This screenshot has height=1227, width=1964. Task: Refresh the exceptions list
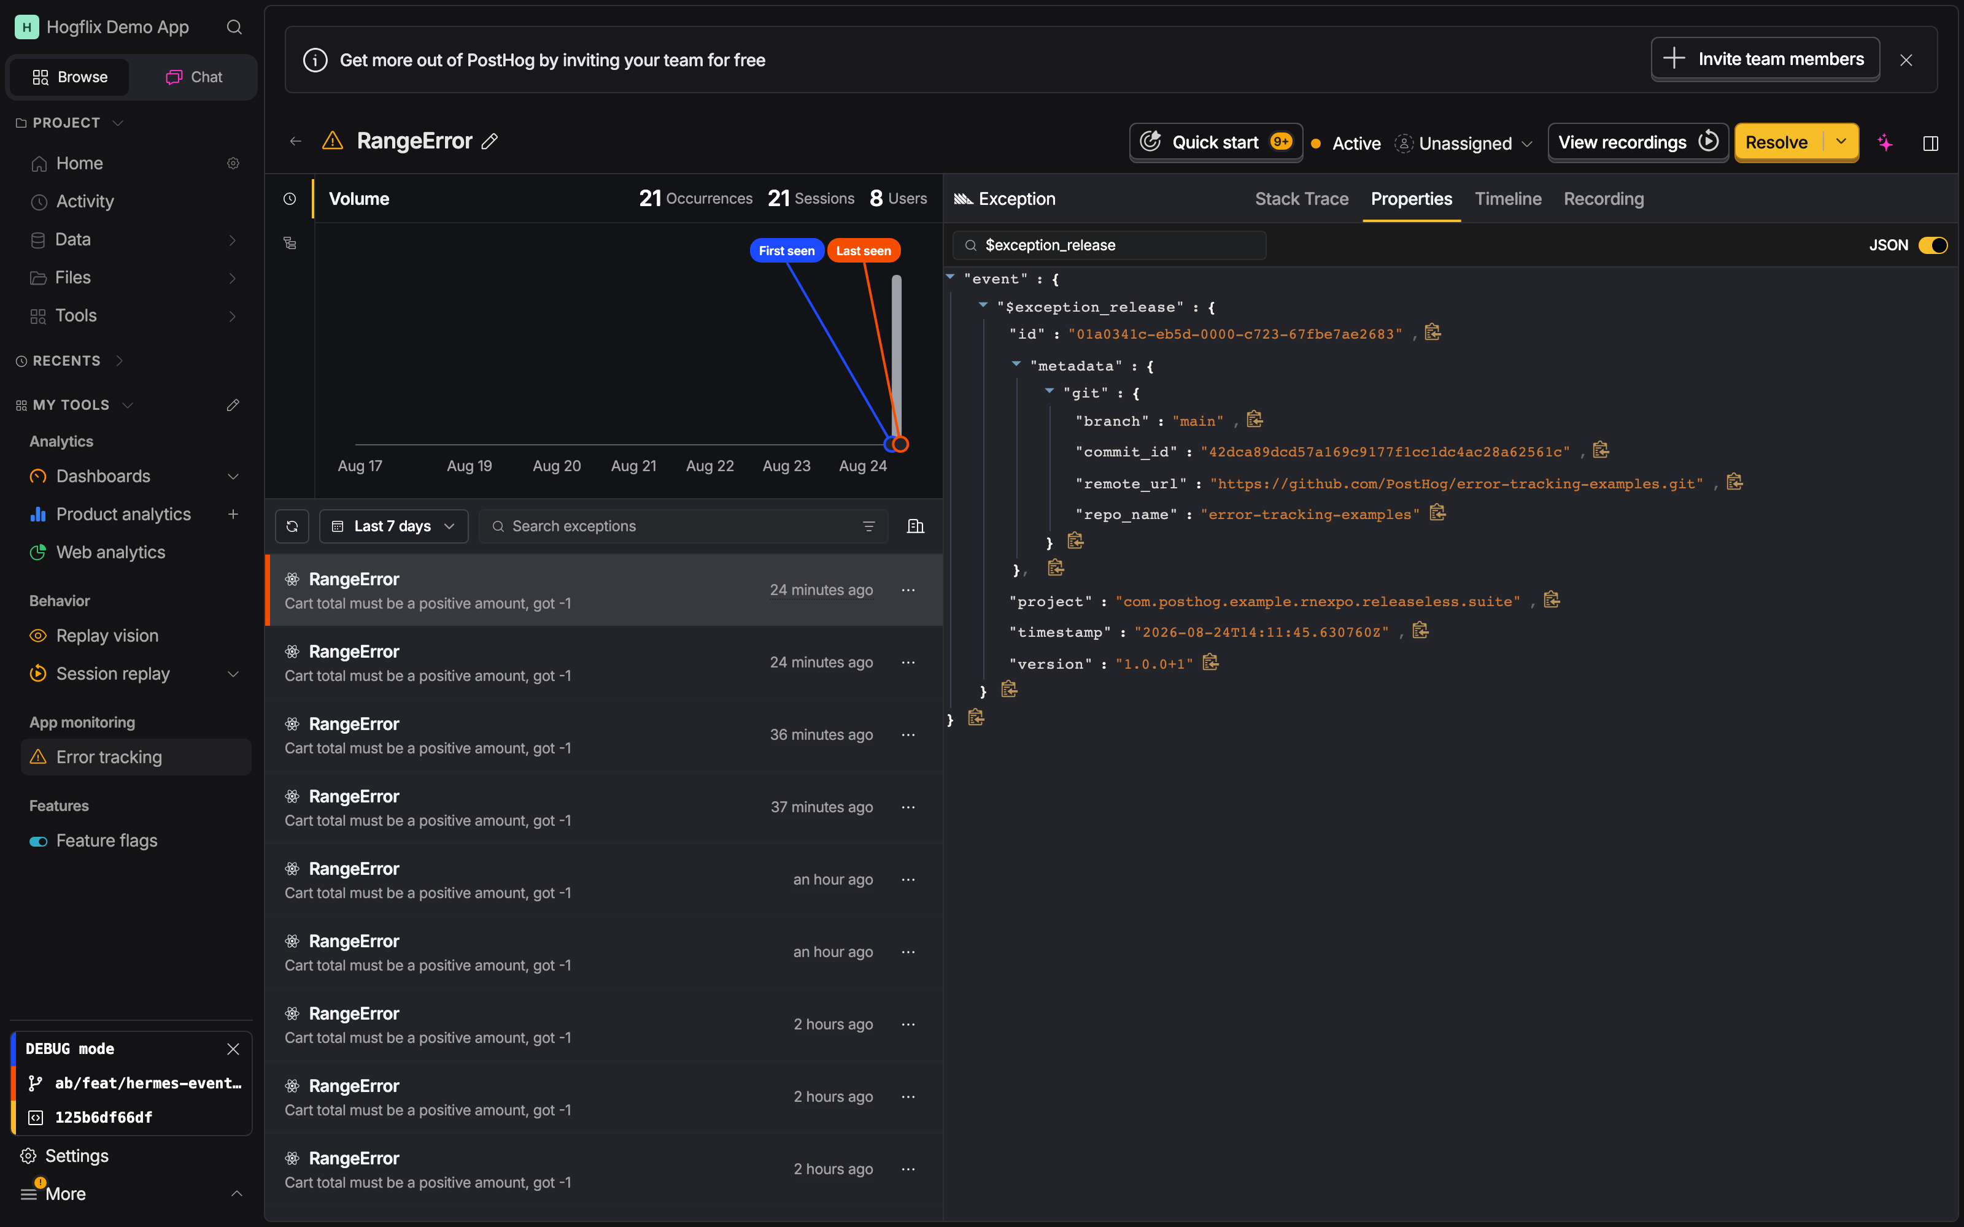[x=292, y=526]
